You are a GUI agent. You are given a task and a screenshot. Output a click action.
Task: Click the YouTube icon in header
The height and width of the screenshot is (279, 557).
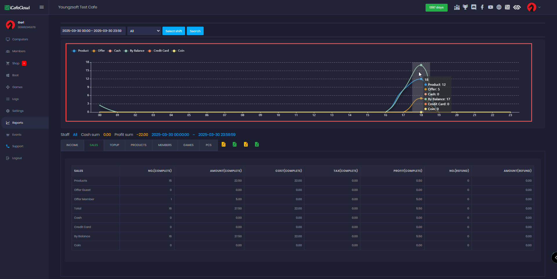tap(491, 7)
